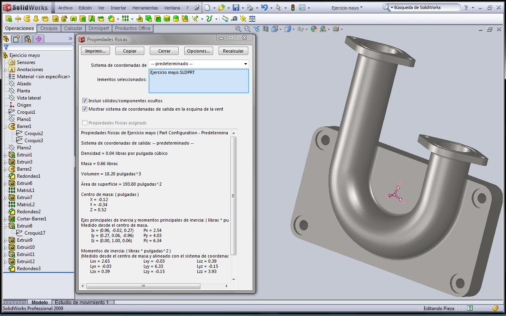This screenshot has width=506, height=316.
Task: Expand the Extruir1 feature node
Action: pyautogui.click(x=5, y=155)
